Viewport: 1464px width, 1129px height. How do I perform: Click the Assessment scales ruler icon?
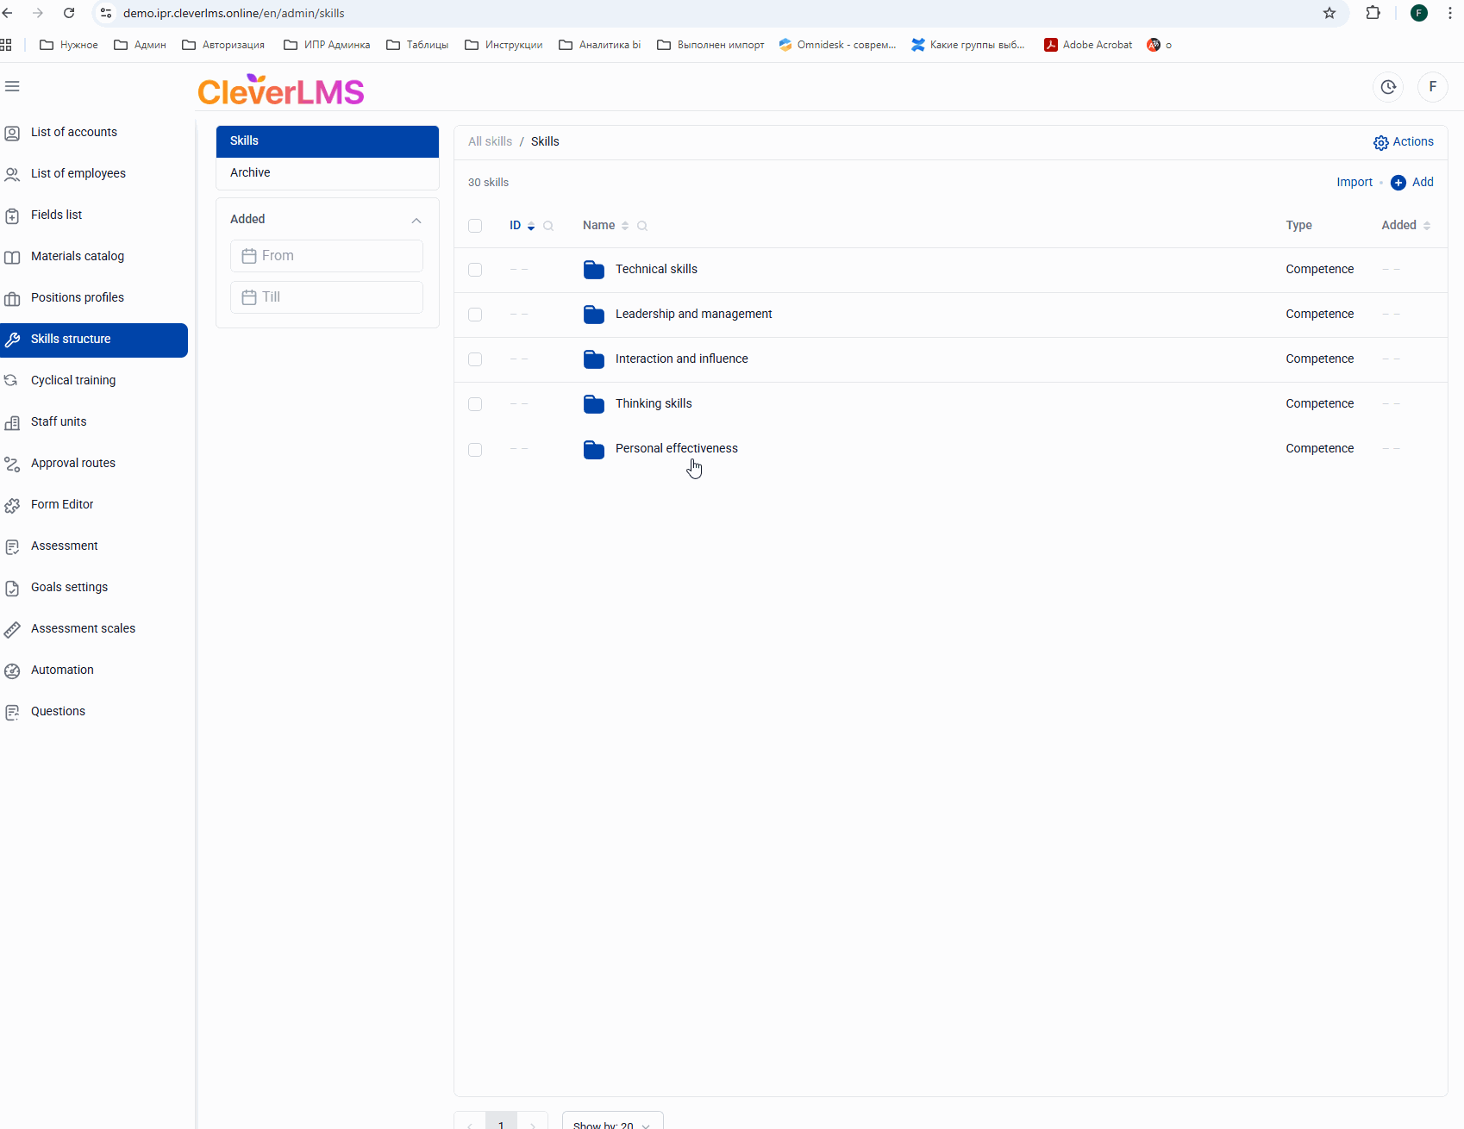coord(12,629)
